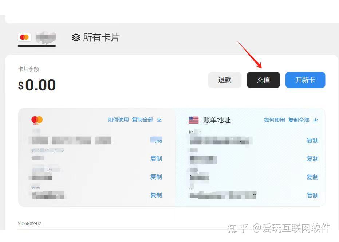Viewport: 339px width, 242px height.
Task: Open 如何使用 link in billing address panel
Action: (274, 120)
